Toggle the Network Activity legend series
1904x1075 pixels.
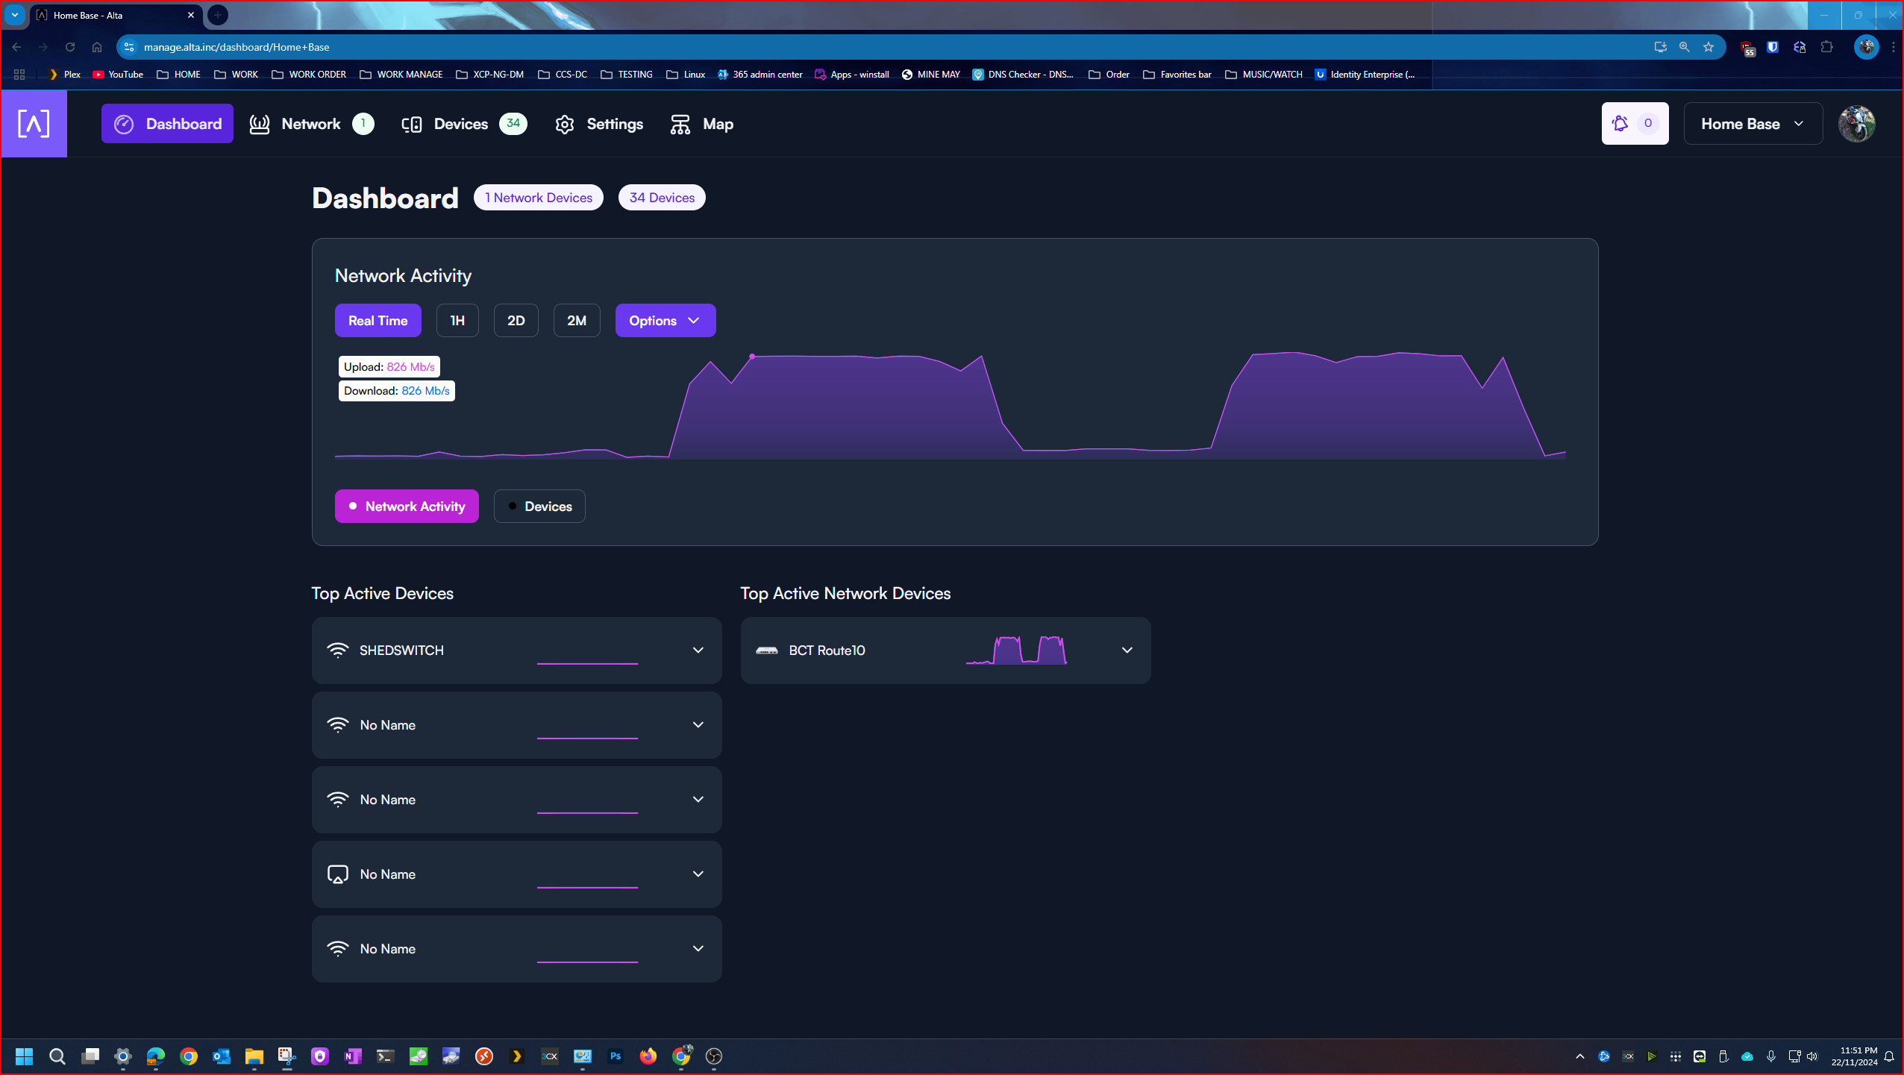407,507
